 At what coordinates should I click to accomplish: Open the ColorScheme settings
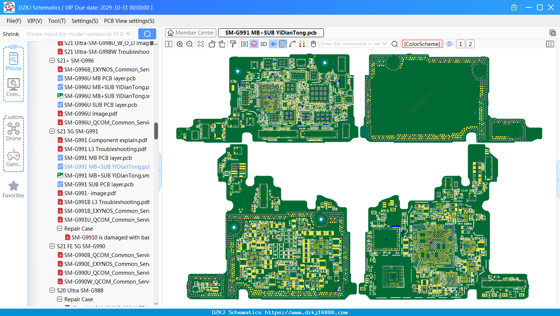coord(422,44)
